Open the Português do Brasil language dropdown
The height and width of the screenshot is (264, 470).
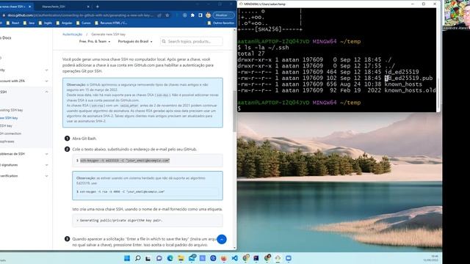coord(135,41)
